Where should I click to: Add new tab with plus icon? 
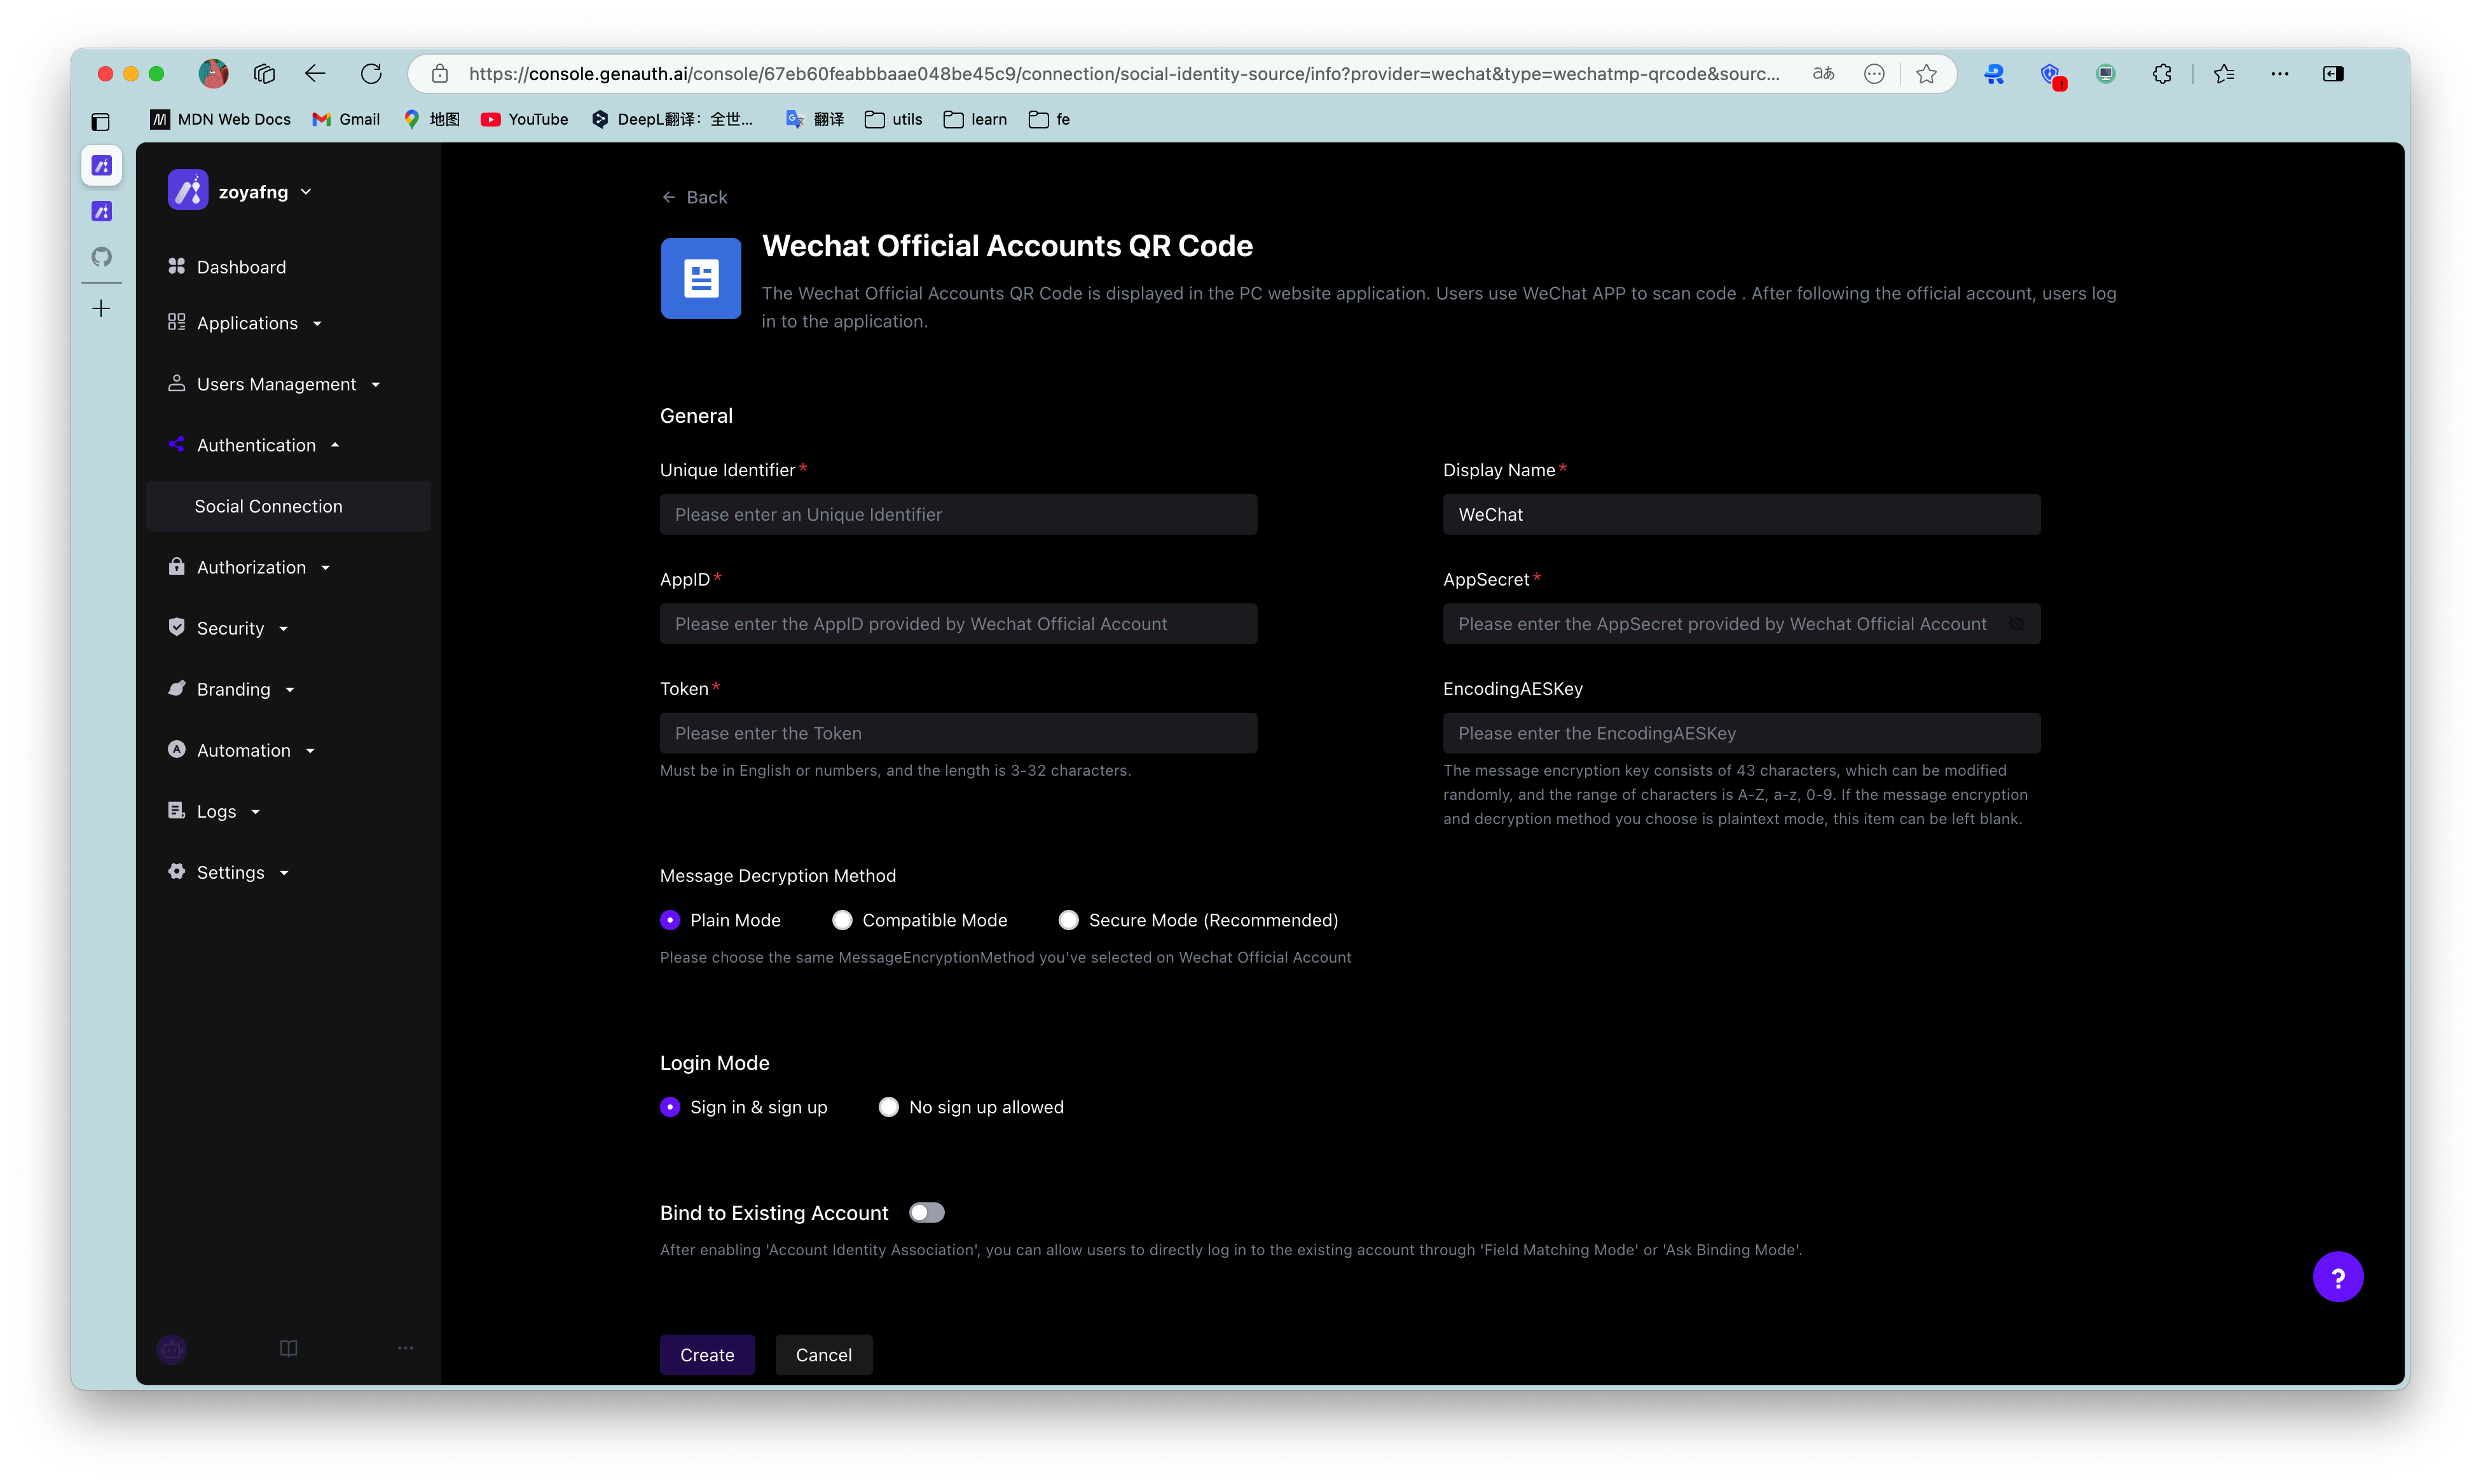101,309
